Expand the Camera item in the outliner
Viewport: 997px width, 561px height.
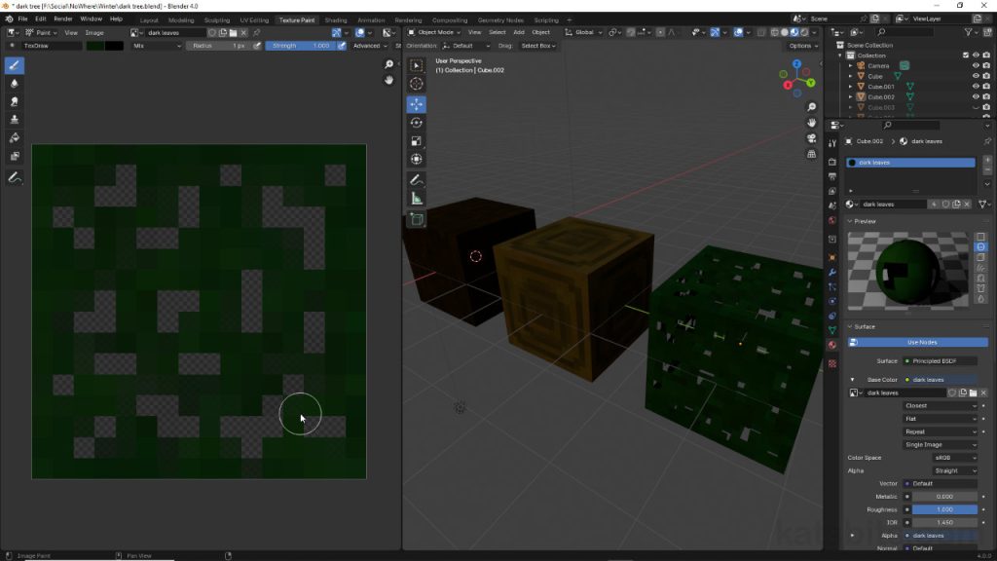pyautogui.click(x=850, y=65)
